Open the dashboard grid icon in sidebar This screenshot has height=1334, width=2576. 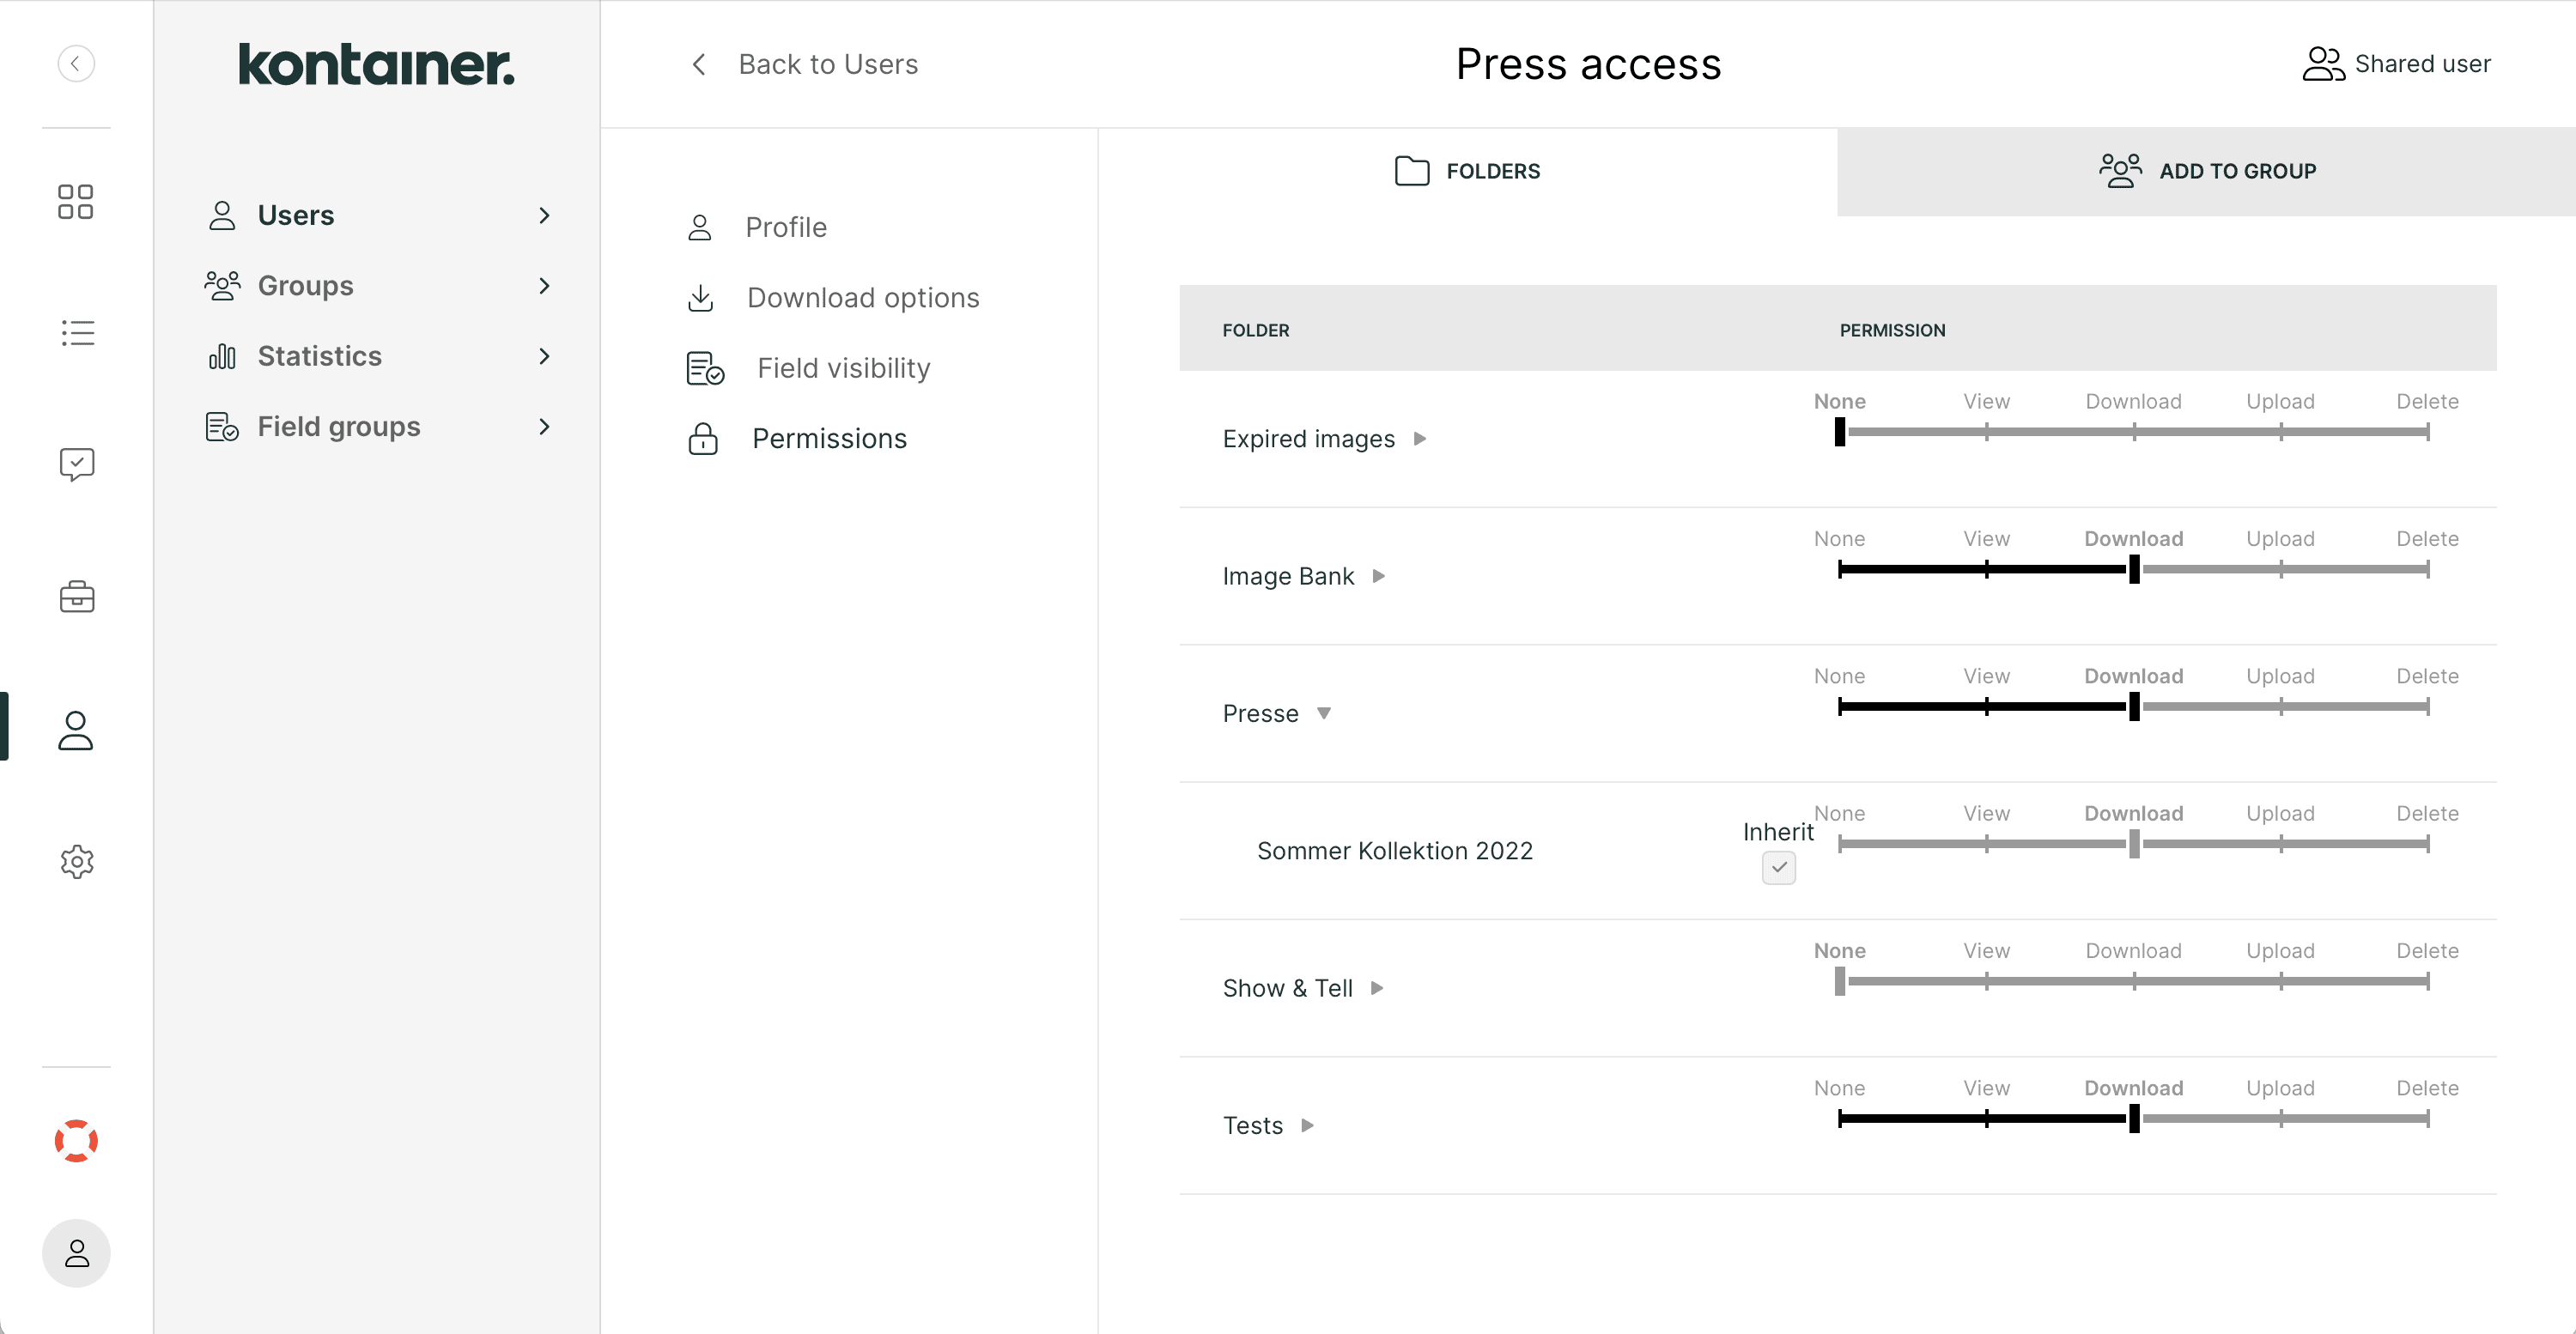point(76,201)
